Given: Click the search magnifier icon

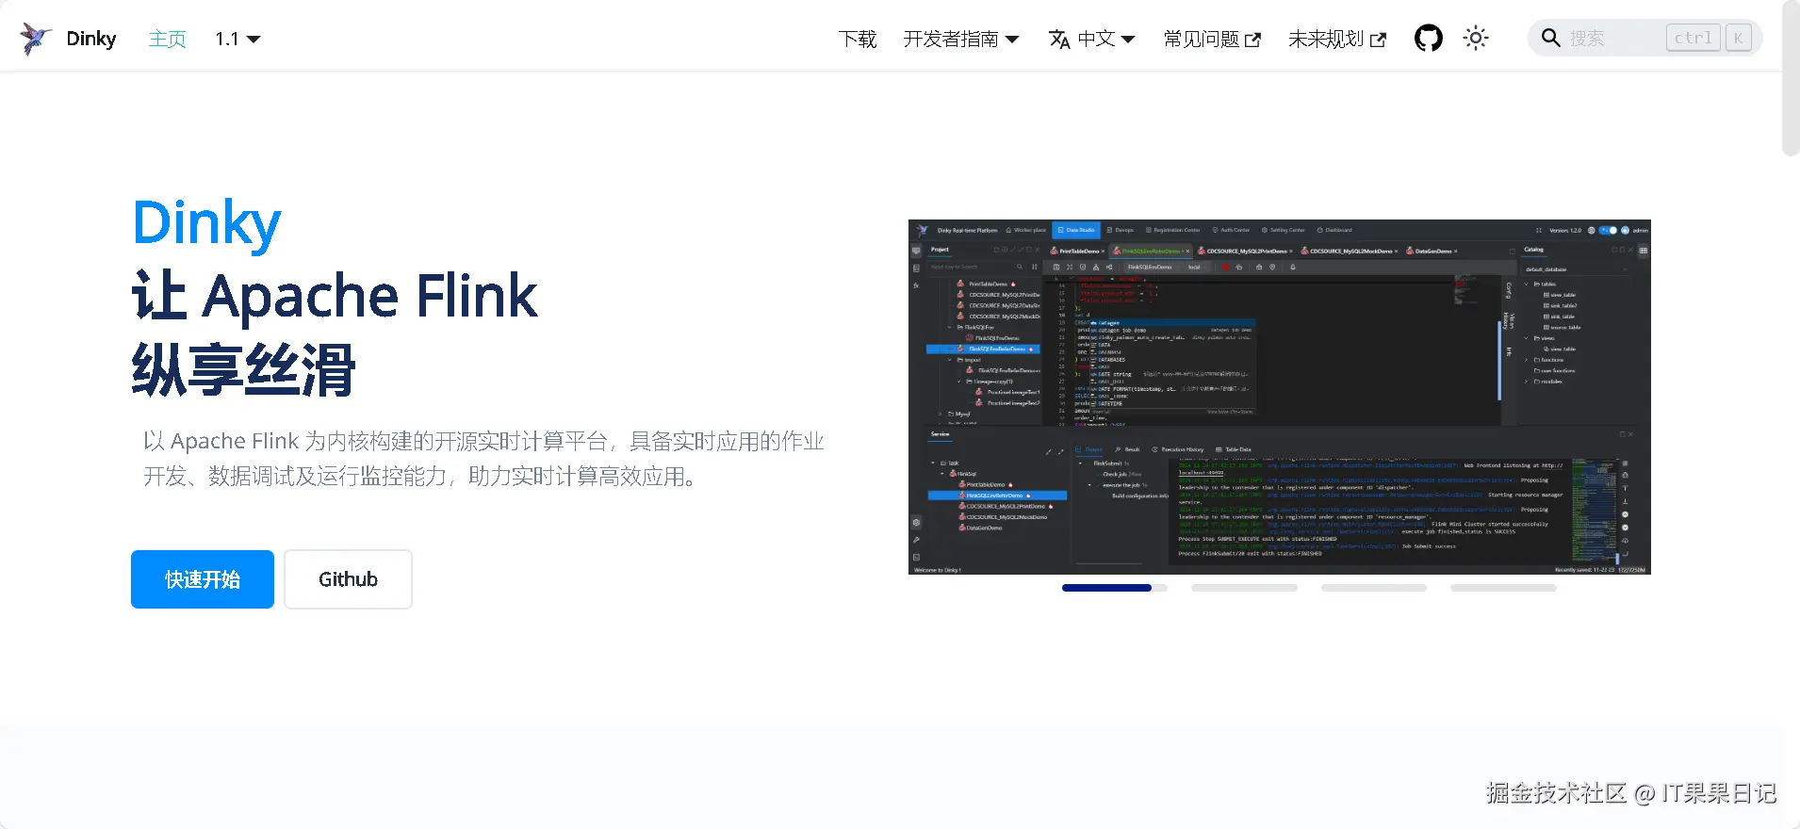Looking at the screenshot, I should click(1550, 39).
